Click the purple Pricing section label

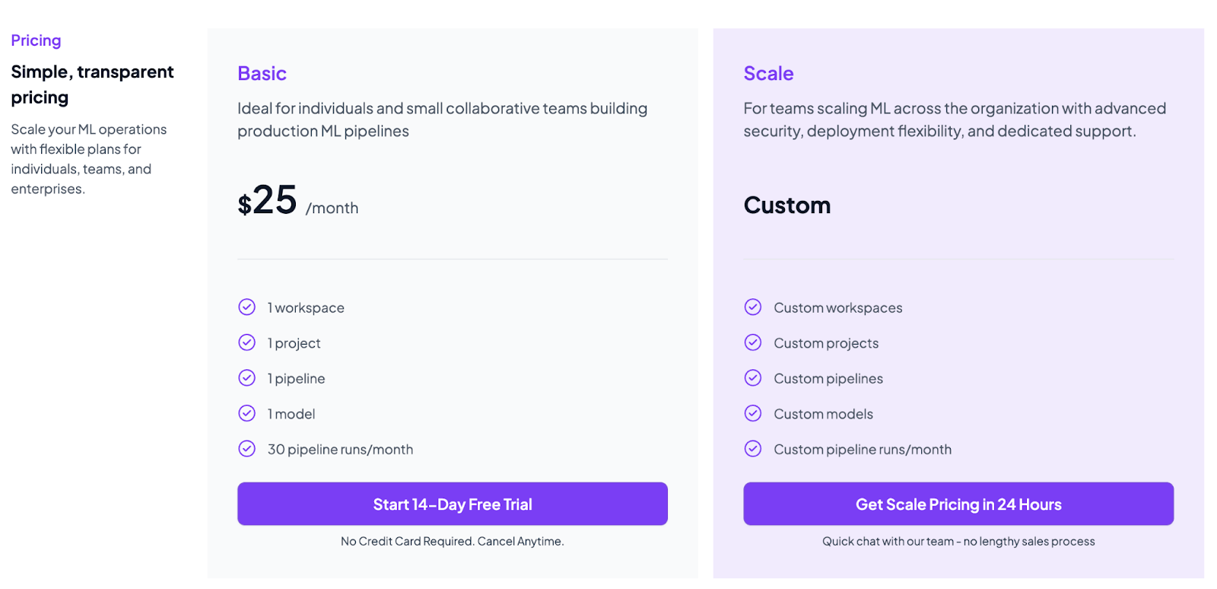pyautogui.click(x=36, y=40)
